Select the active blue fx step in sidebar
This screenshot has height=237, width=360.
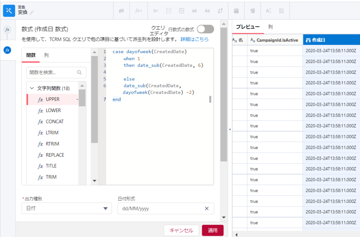pyautogui.click(x=7, y=50)
